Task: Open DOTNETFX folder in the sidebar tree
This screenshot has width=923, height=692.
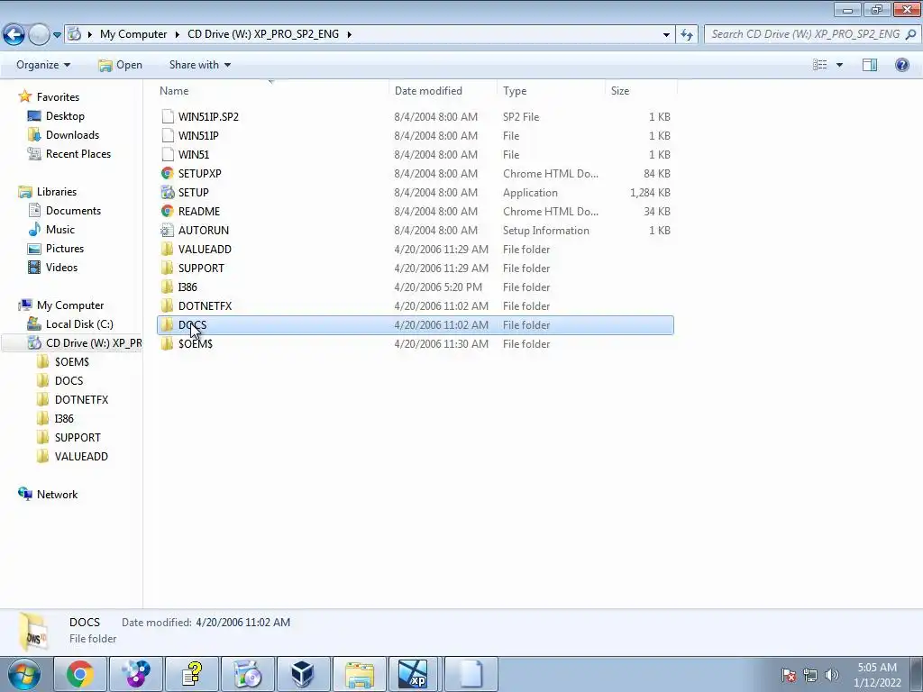Action: pyautogui.click(x=81, y=399)
